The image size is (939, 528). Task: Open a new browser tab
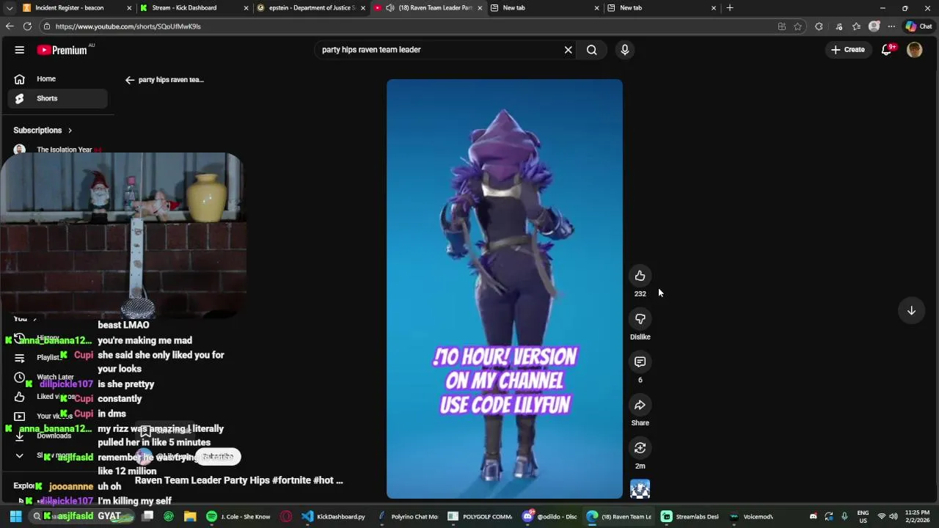(x=730, y=8)
